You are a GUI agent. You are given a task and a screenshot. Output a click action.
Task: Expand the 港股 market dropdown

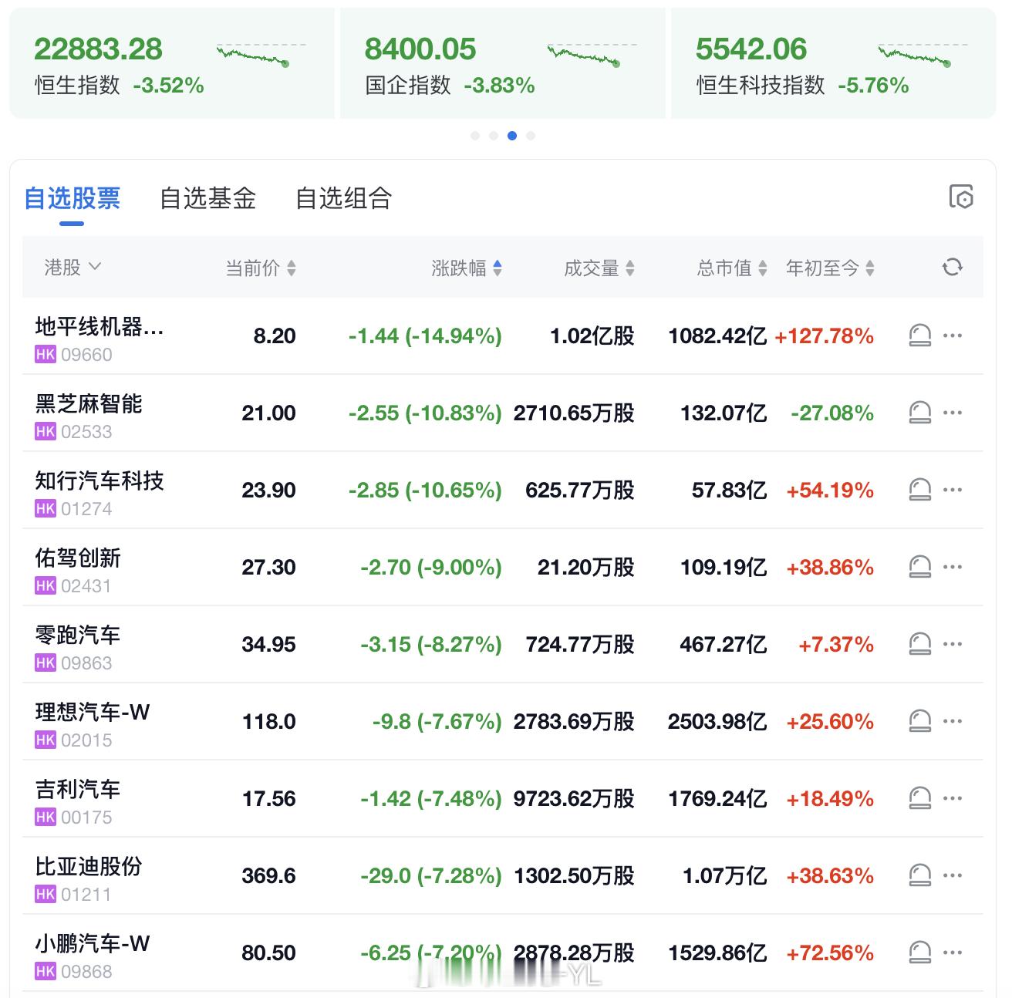coord(73,267)
